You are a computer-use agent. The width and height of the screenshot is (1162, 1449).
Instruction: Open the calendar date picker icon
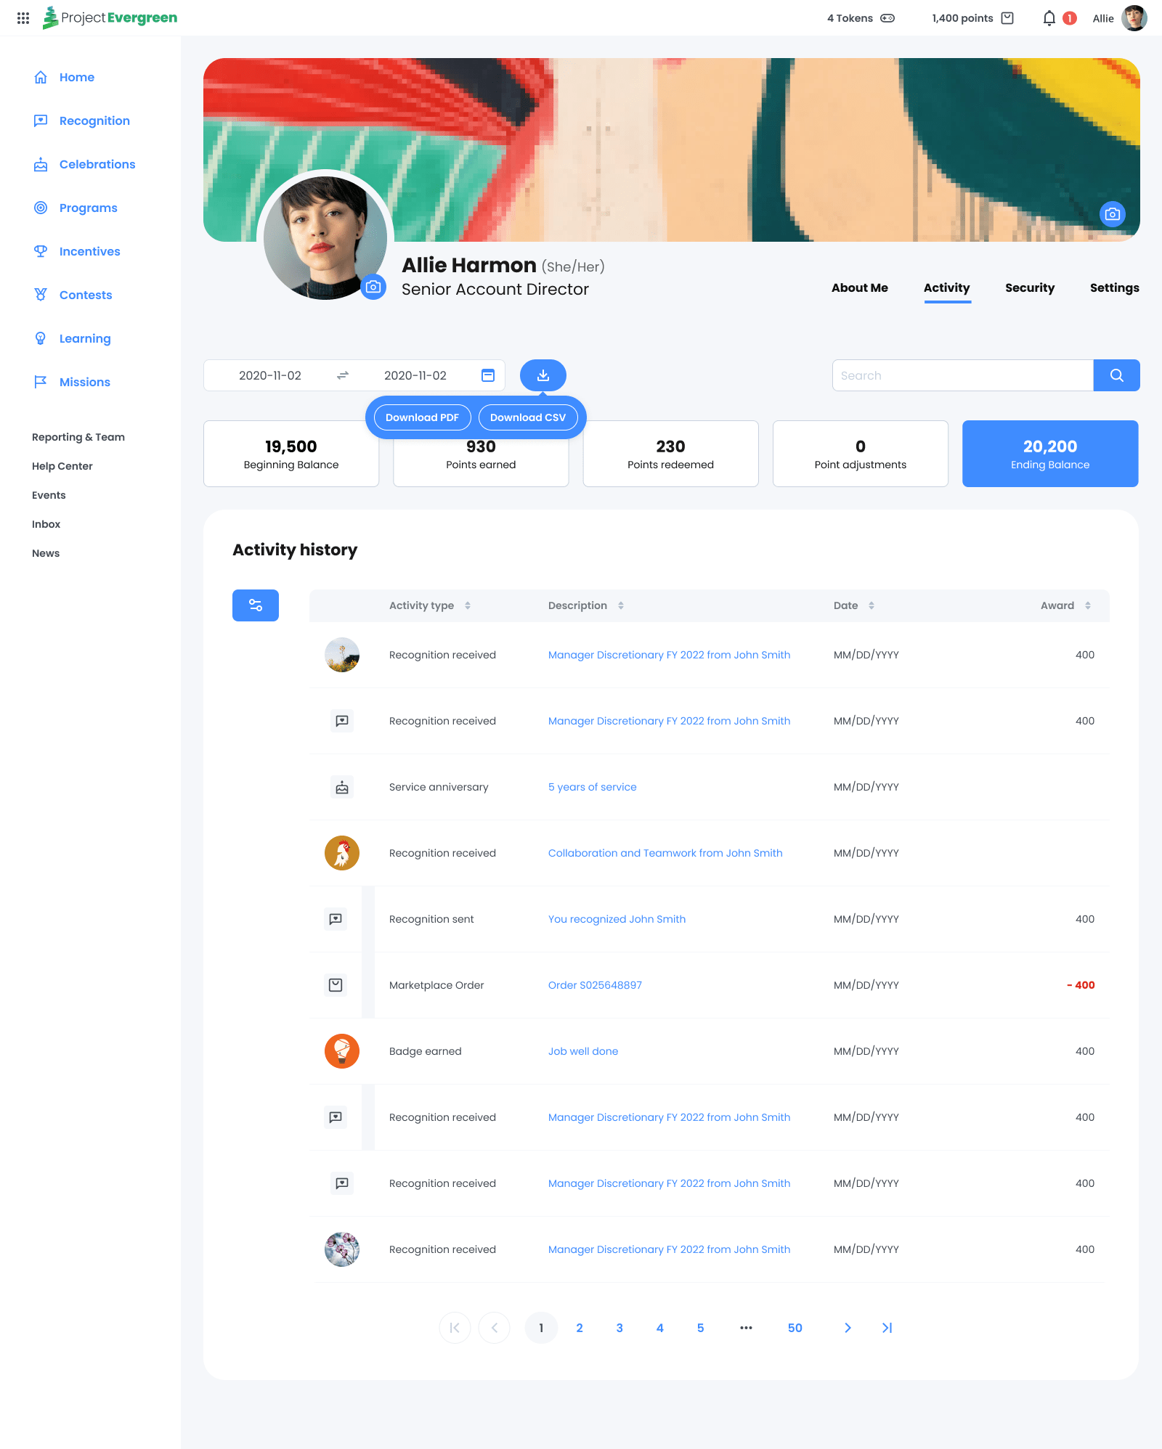pyautogui.click(x=488, y=375)
